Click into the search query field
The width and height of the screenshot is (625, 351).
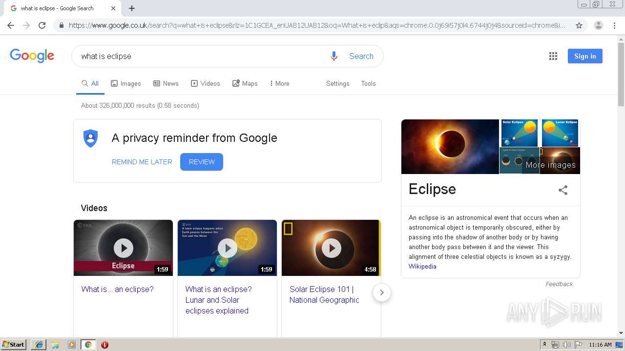(200, 56)
